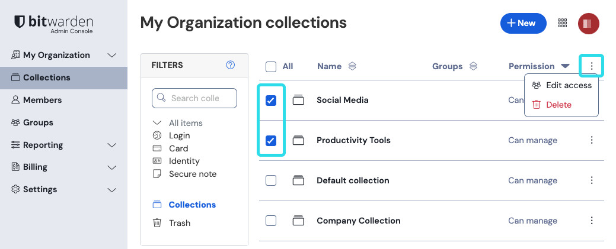Open the app switcher grid icon
616x249 pixels.
pos(563,23)
